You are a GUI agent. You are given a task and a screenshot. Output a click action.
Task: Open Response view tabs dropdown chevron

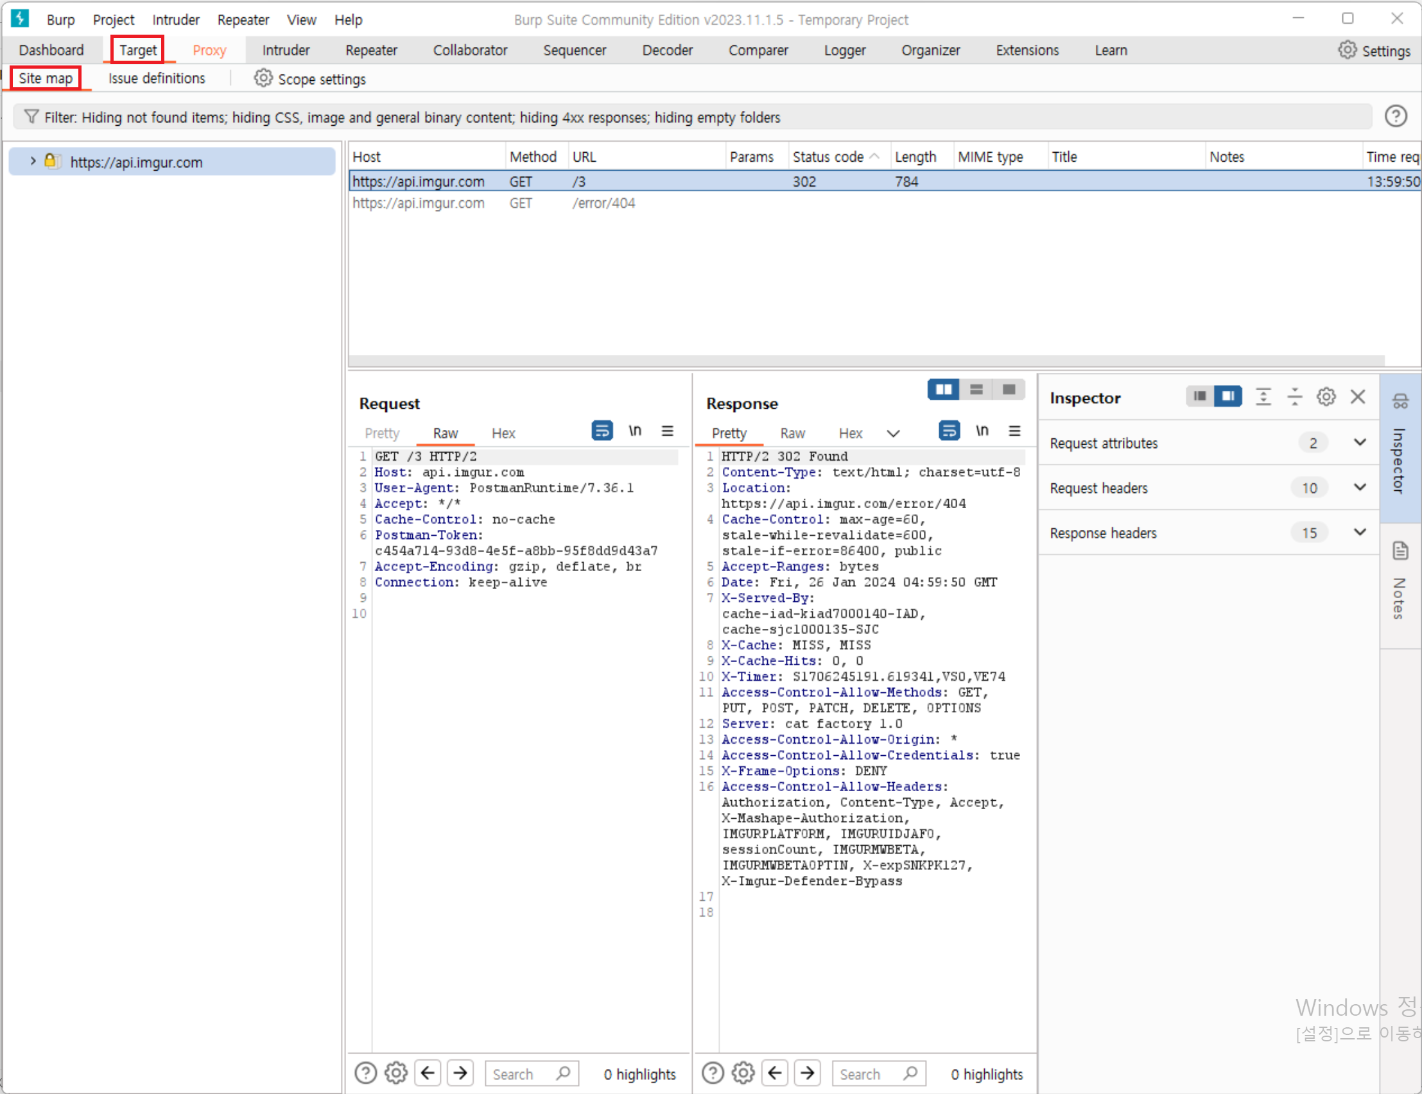tap(893, 434)
